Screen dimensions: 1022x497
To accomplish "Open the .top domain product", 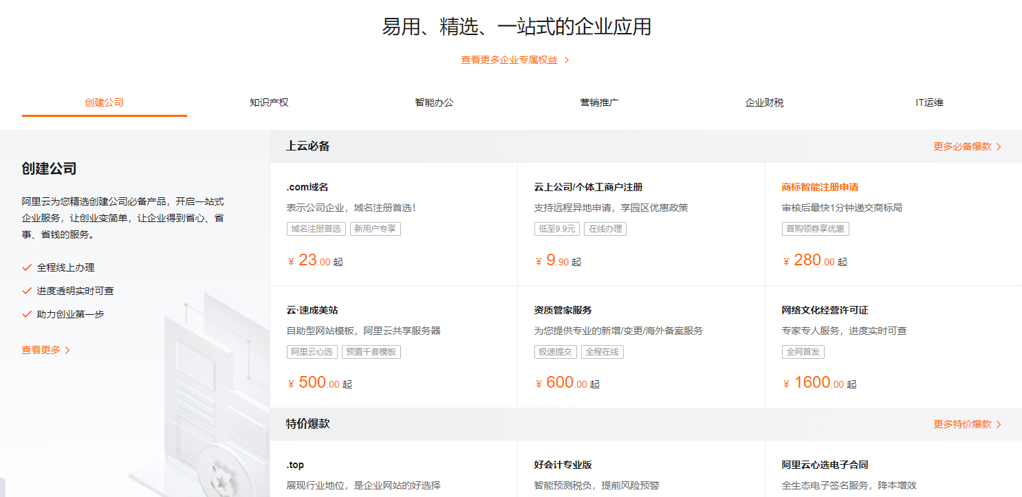I will click(x=296, y=465).
